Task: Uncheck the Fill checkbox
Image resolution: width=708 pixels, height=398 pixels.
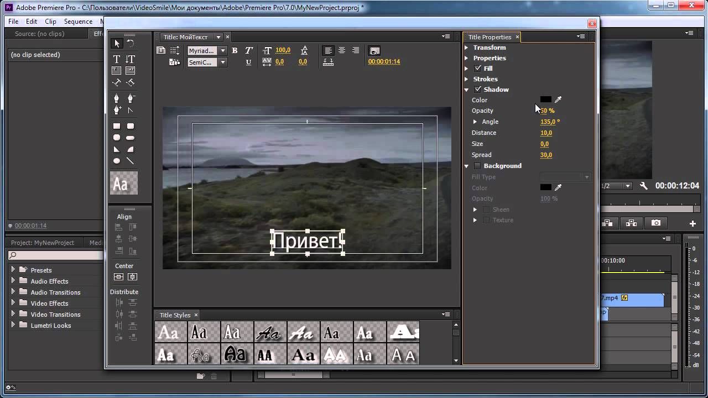Action: [x=478, y=69]
